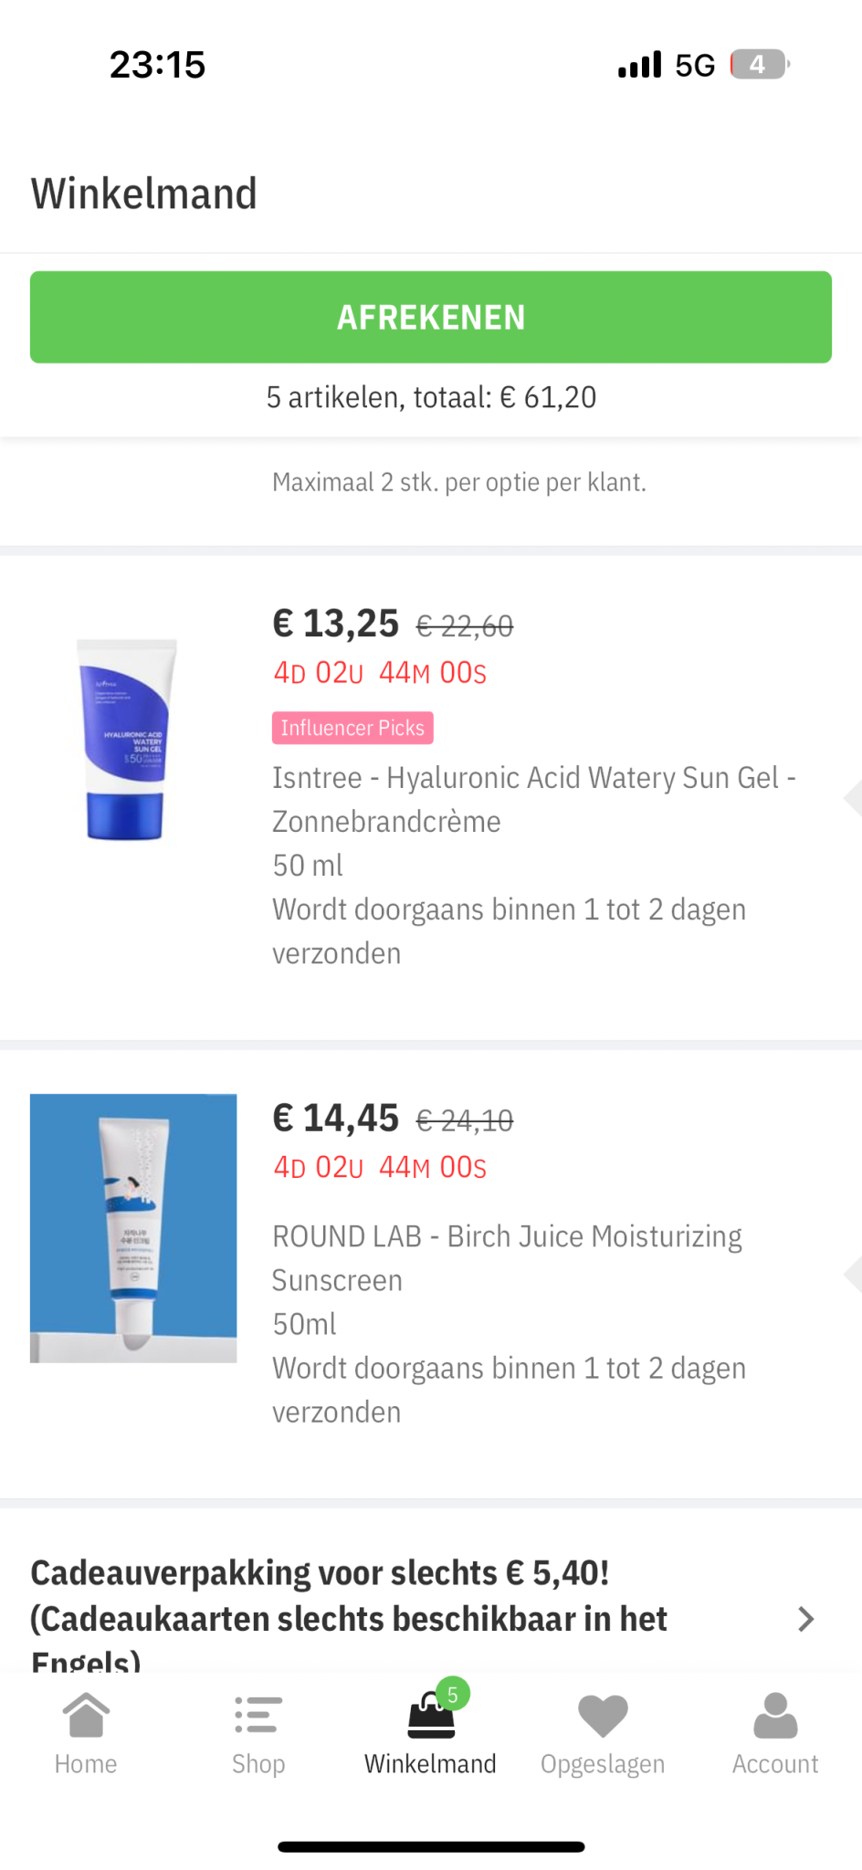Screen dimensions: 862x1870
Task: Tap the Winkelmand shopping bag icon
Action: click(430, 1718)
